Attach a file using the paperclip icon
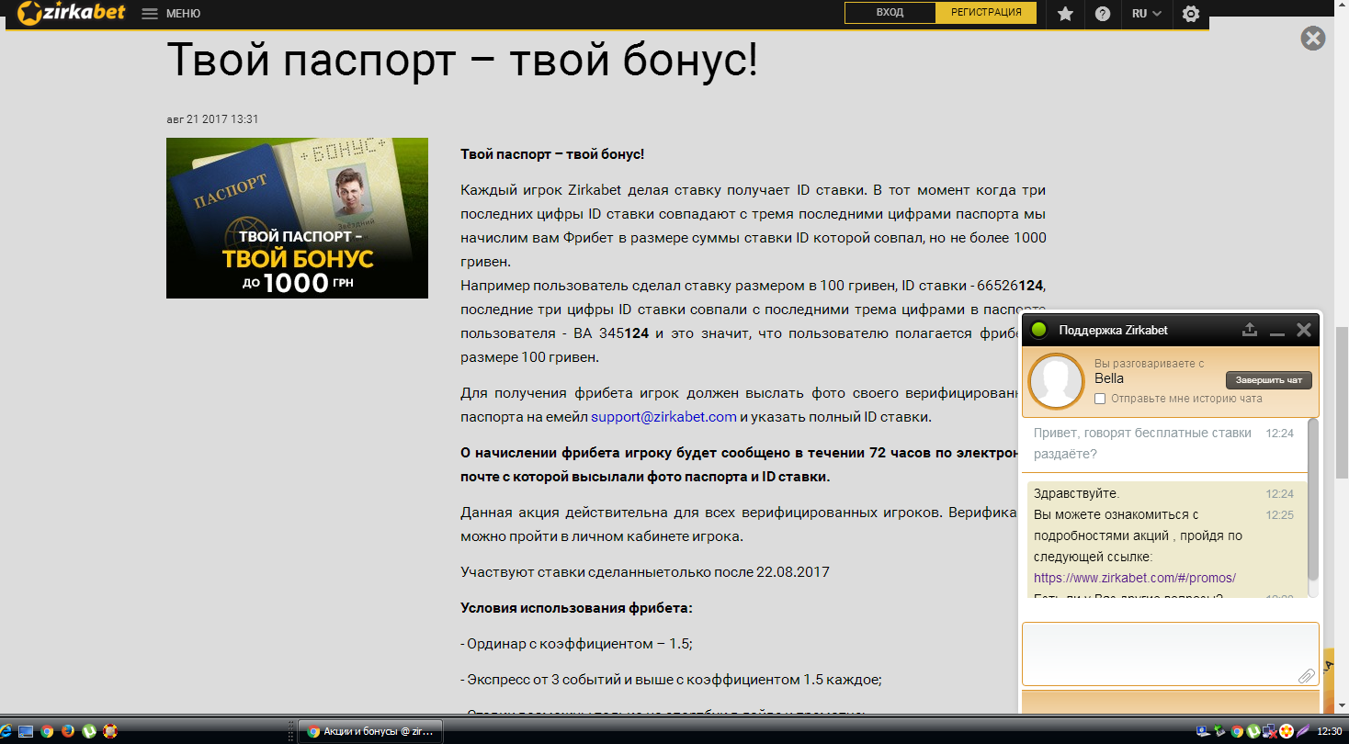 tap(1306, 675)
